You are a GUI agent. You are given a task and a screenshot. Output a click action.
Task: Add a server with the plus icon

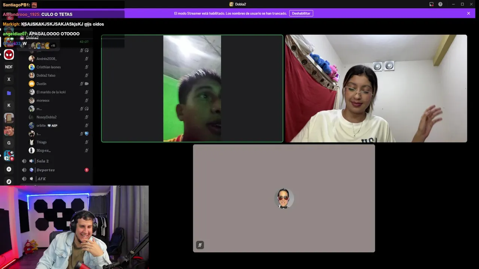9,169
